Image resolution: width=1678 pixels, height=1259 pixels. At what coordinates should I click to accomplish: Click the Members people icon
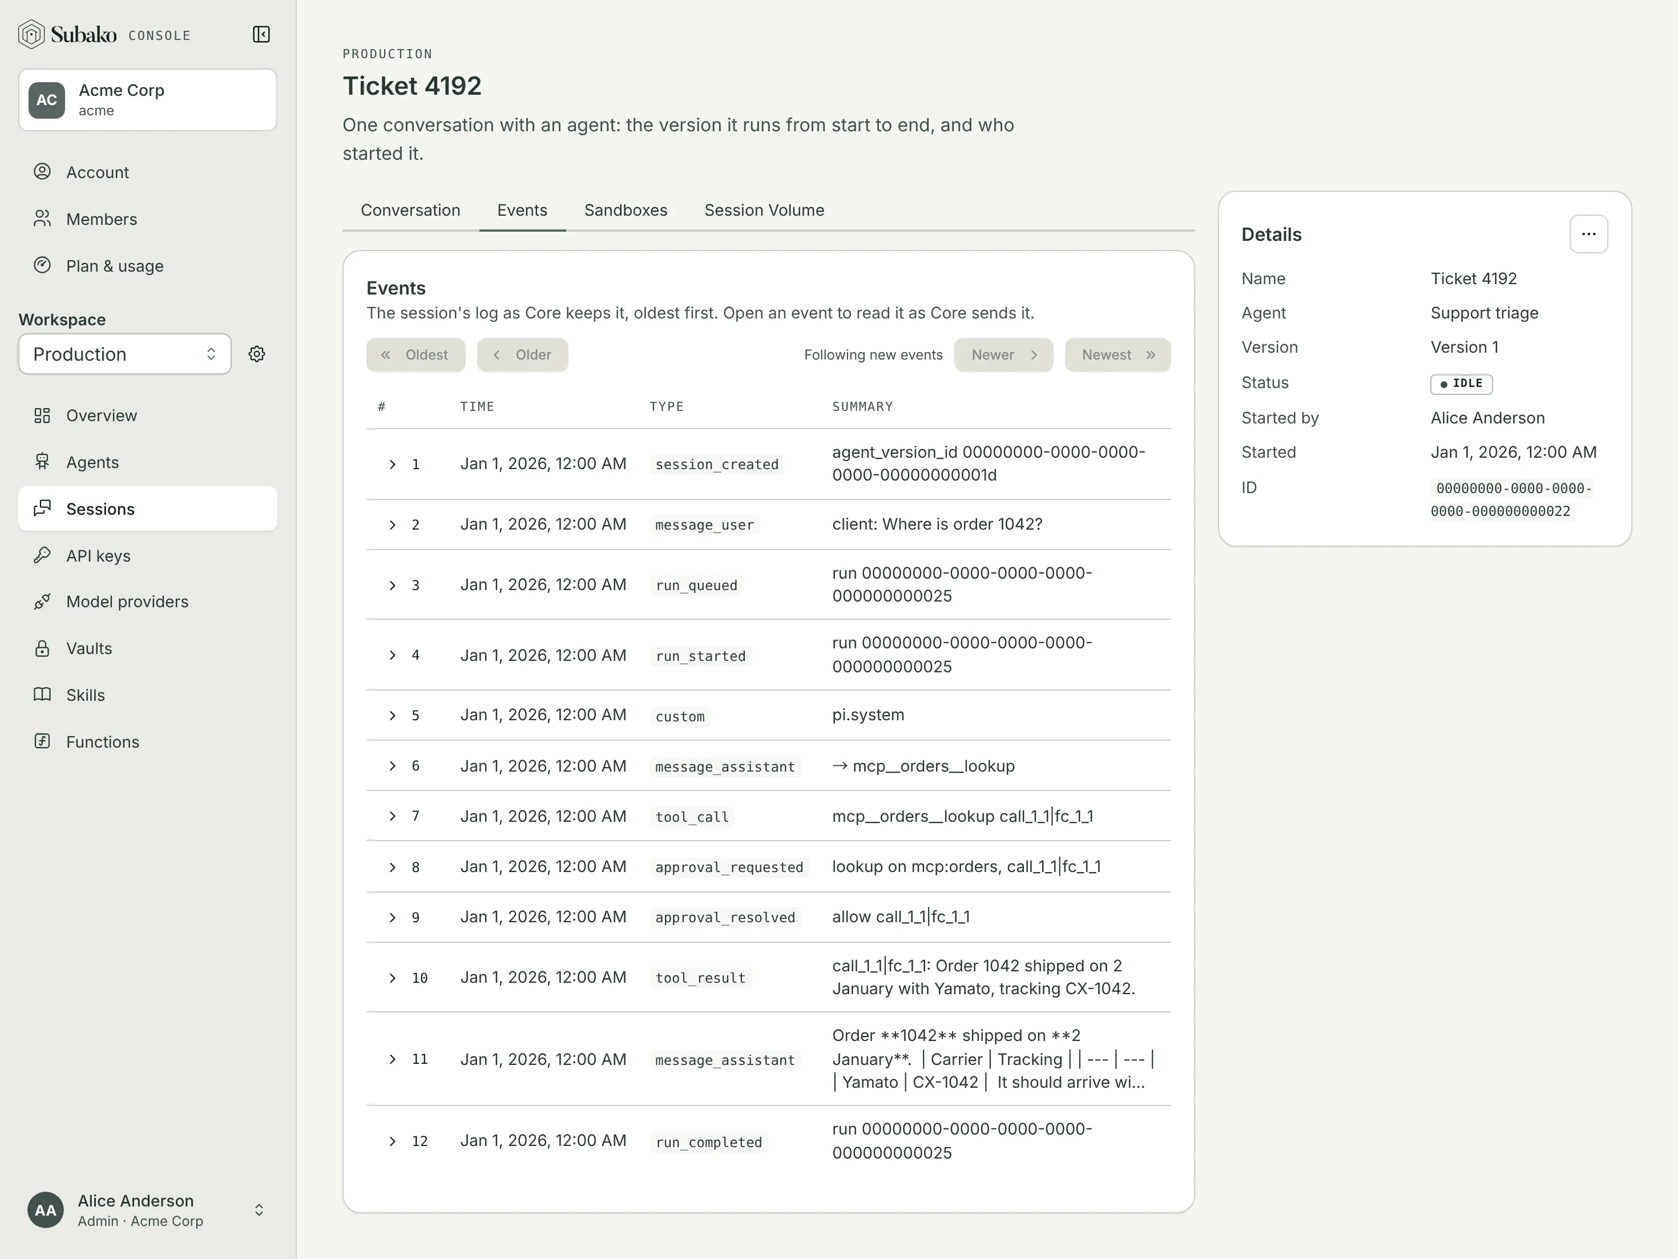[42, 219]
